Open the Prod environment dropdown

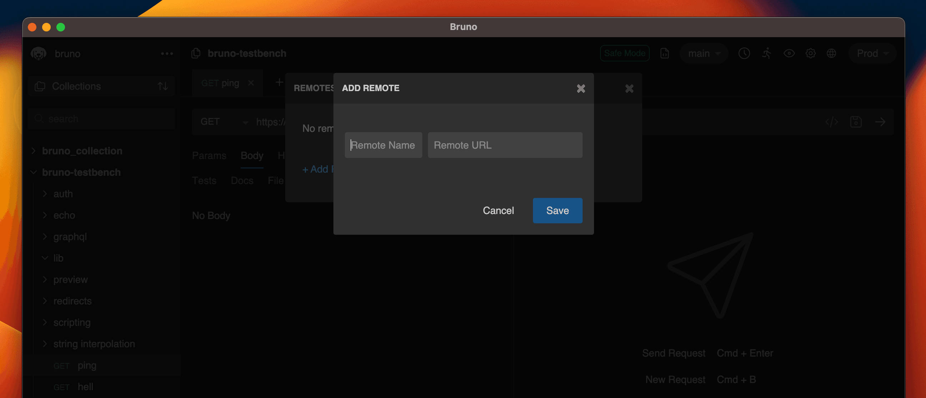[x=872, y=54]
